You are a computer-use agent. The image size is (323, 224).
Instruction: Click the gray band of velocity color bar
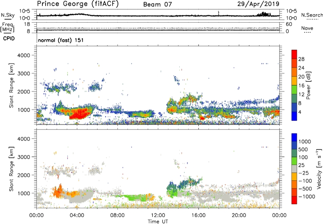294,169
